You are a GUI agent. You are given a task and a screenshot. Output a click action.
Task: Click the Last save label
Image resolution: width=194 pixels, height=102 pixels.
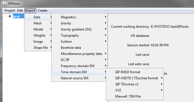point(143,55)
